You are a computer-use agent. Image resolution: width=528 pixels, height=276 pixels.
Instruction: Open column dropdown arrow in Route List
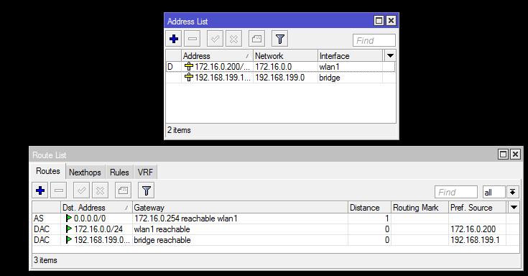[x=514, y=207]
